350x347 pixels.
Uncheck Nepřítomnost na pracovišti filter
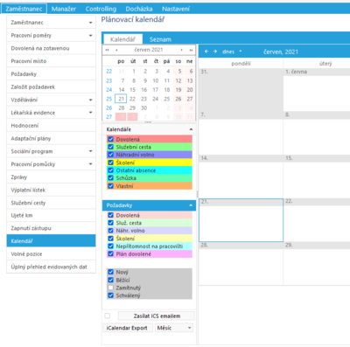111,246
